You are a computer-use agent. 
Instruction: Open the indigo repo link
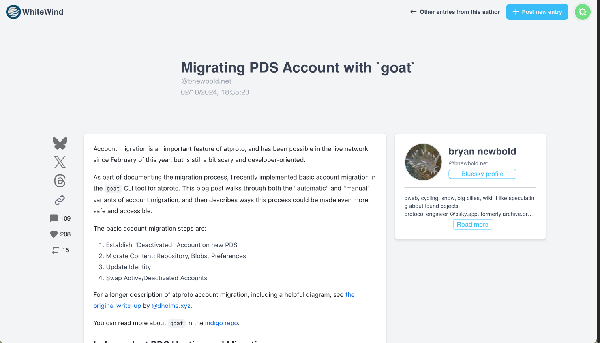click(x=221, y=323)
